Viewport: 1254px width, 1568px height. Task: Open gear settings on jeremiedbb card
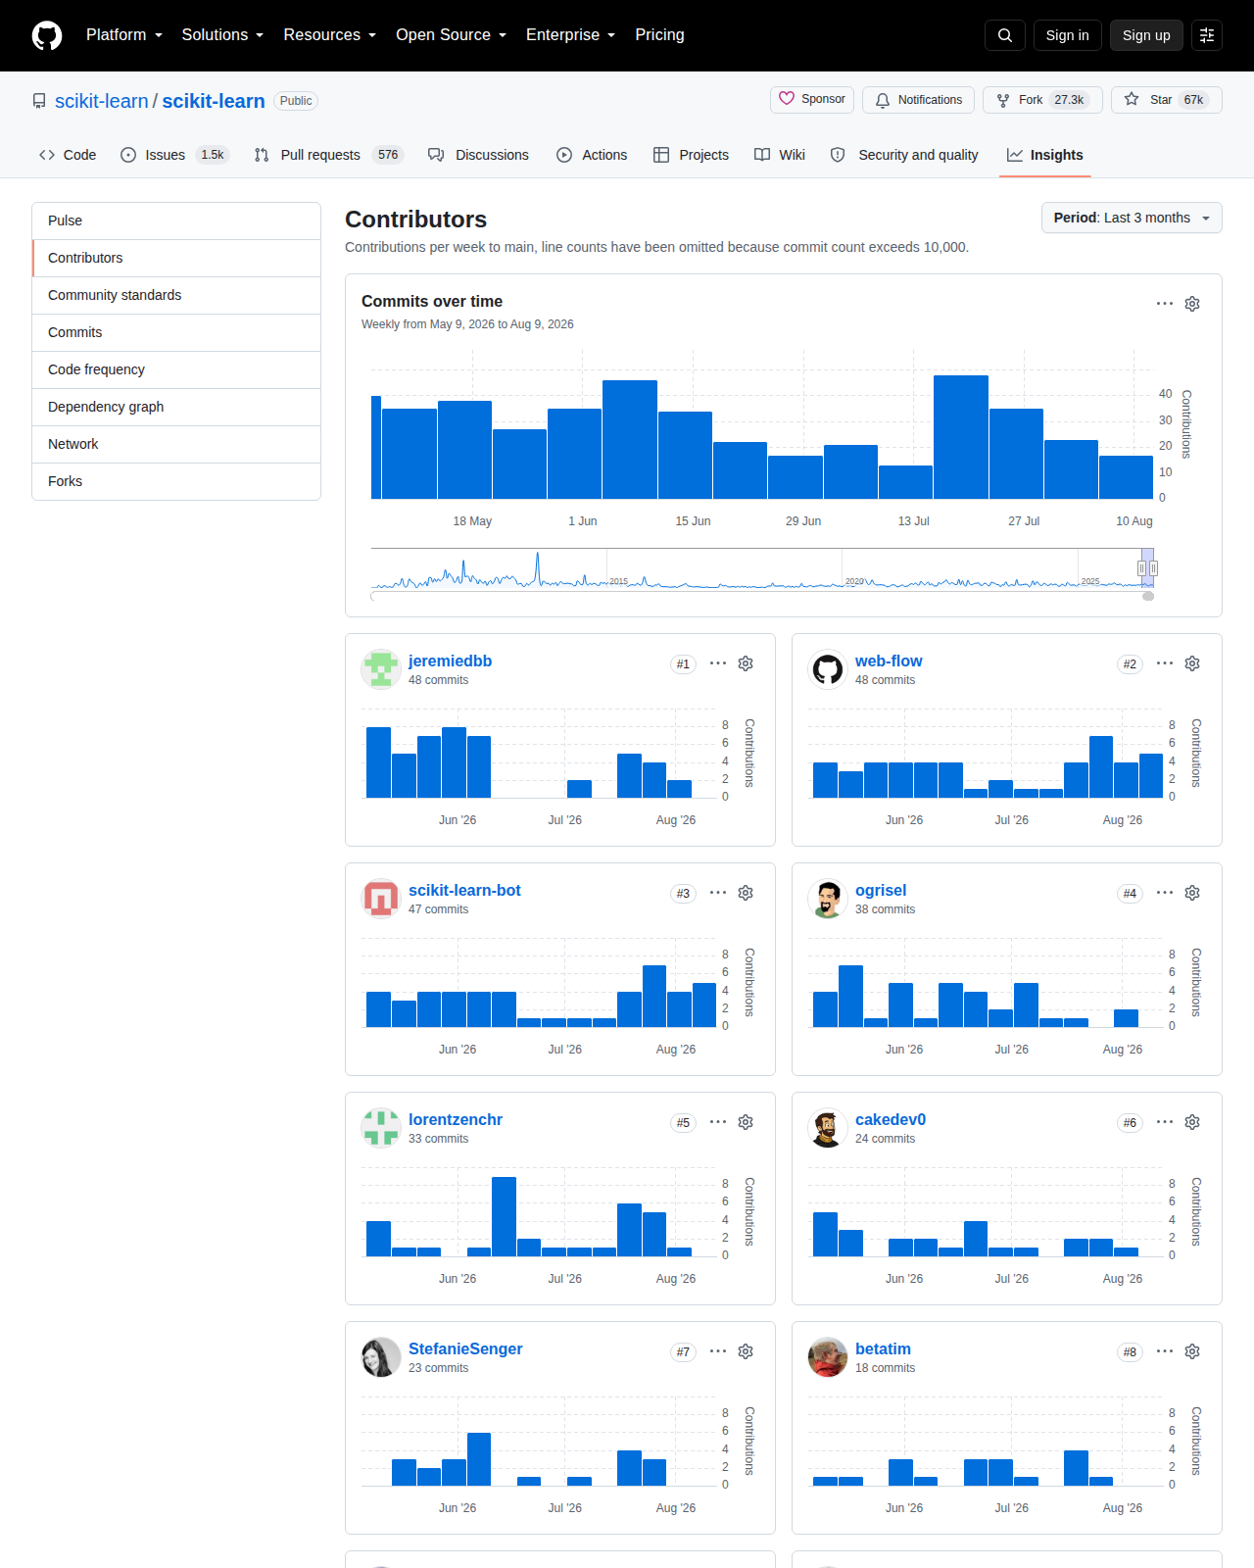746,663
